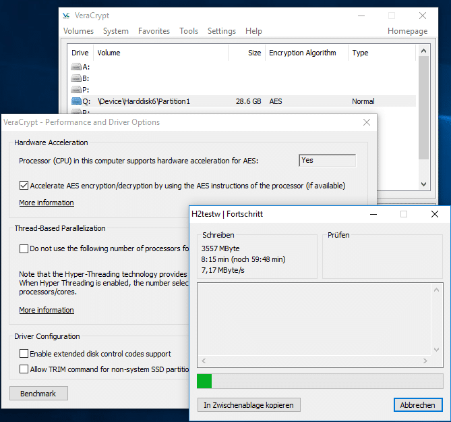Open More information link under Hardware Acceleration
The width and height of the screenshot is (451, 422).
coord(47,203)
